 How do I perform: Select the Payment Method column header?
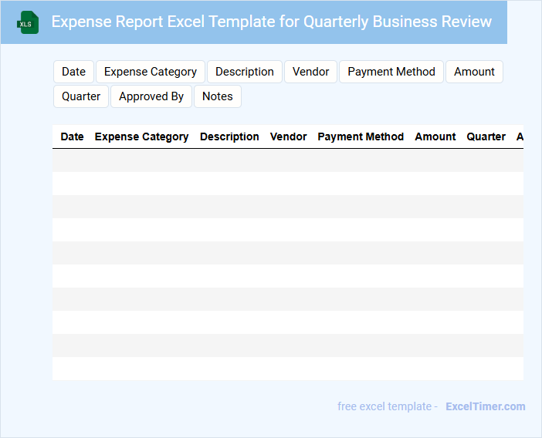(361, 136)
